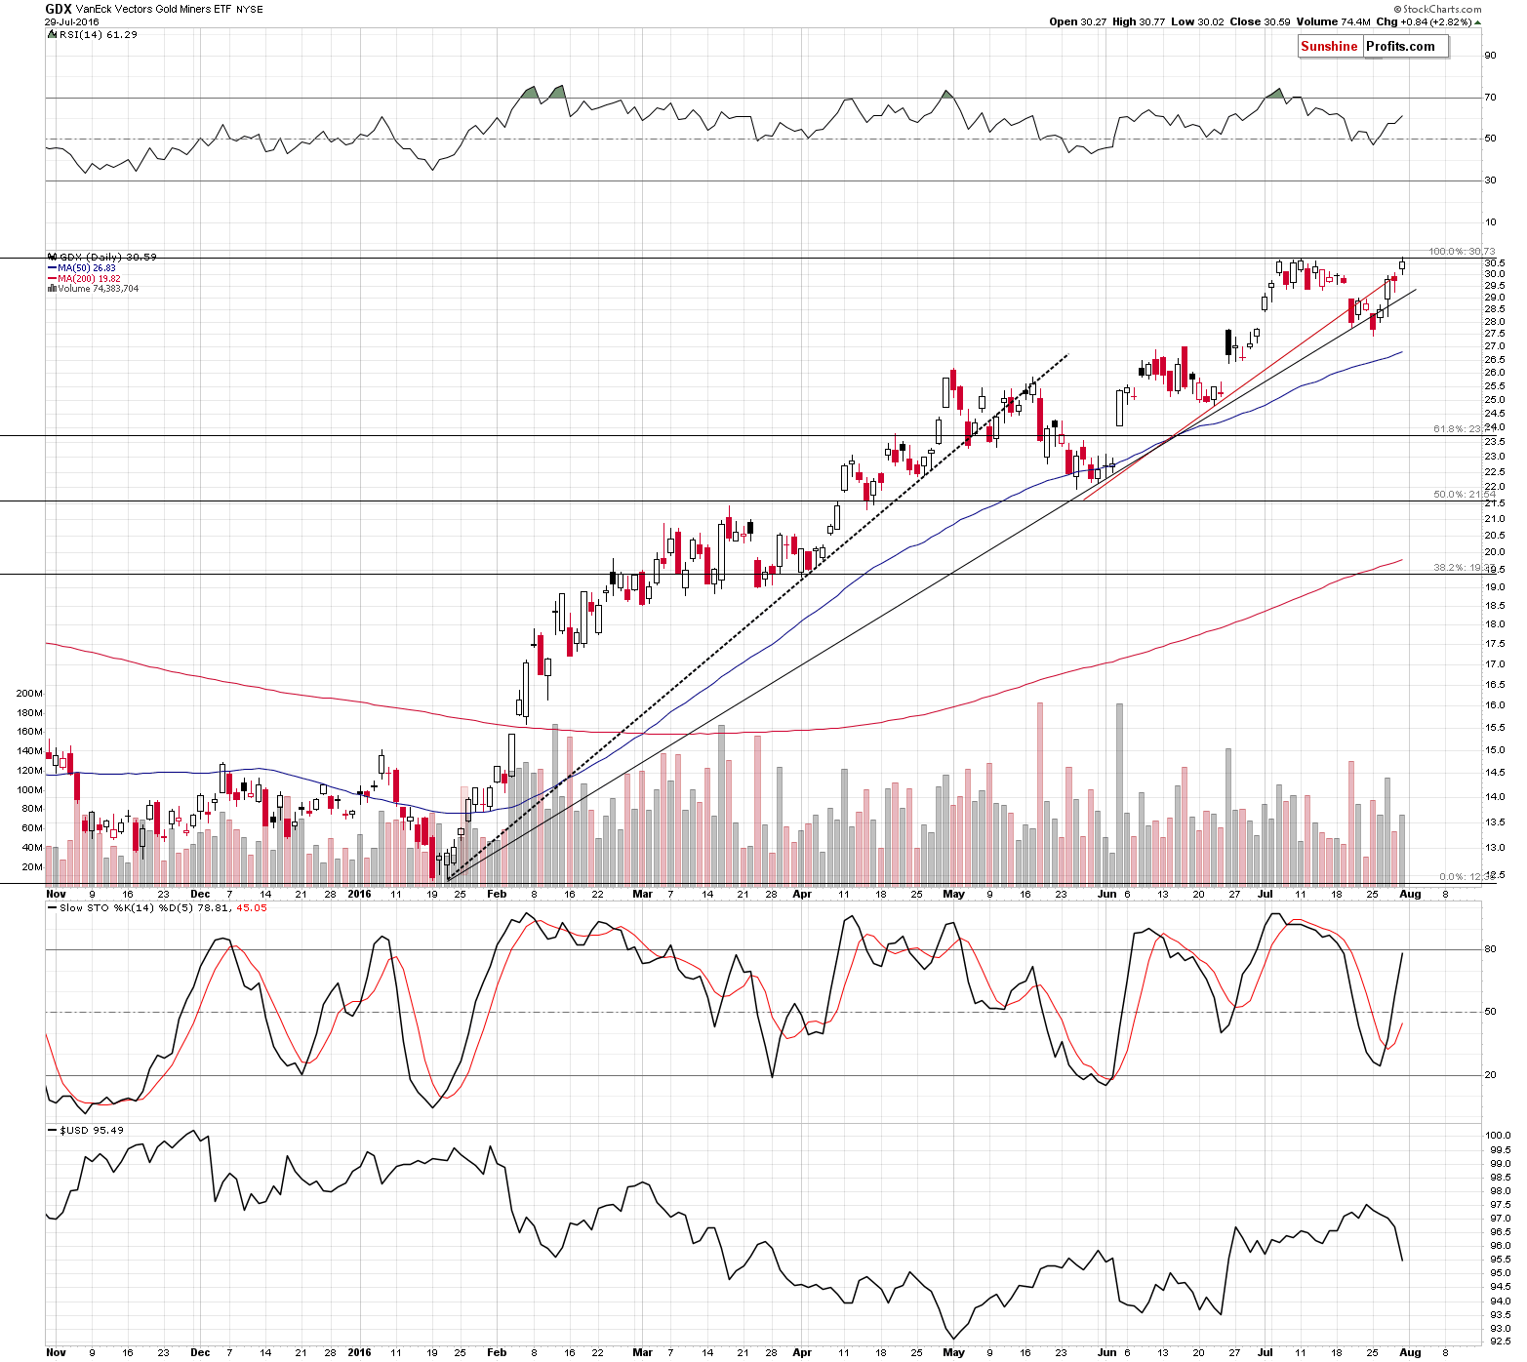Click the 20 level on the Slow STO axis

[1490, 1074]
